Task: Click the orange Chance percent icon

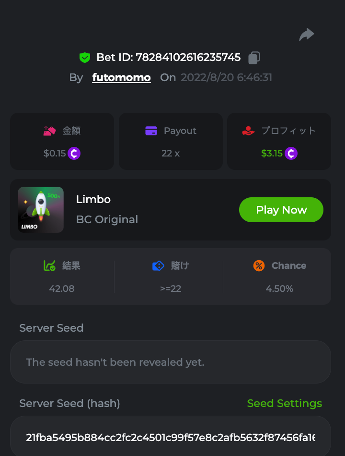Action: tap(259, 265)
